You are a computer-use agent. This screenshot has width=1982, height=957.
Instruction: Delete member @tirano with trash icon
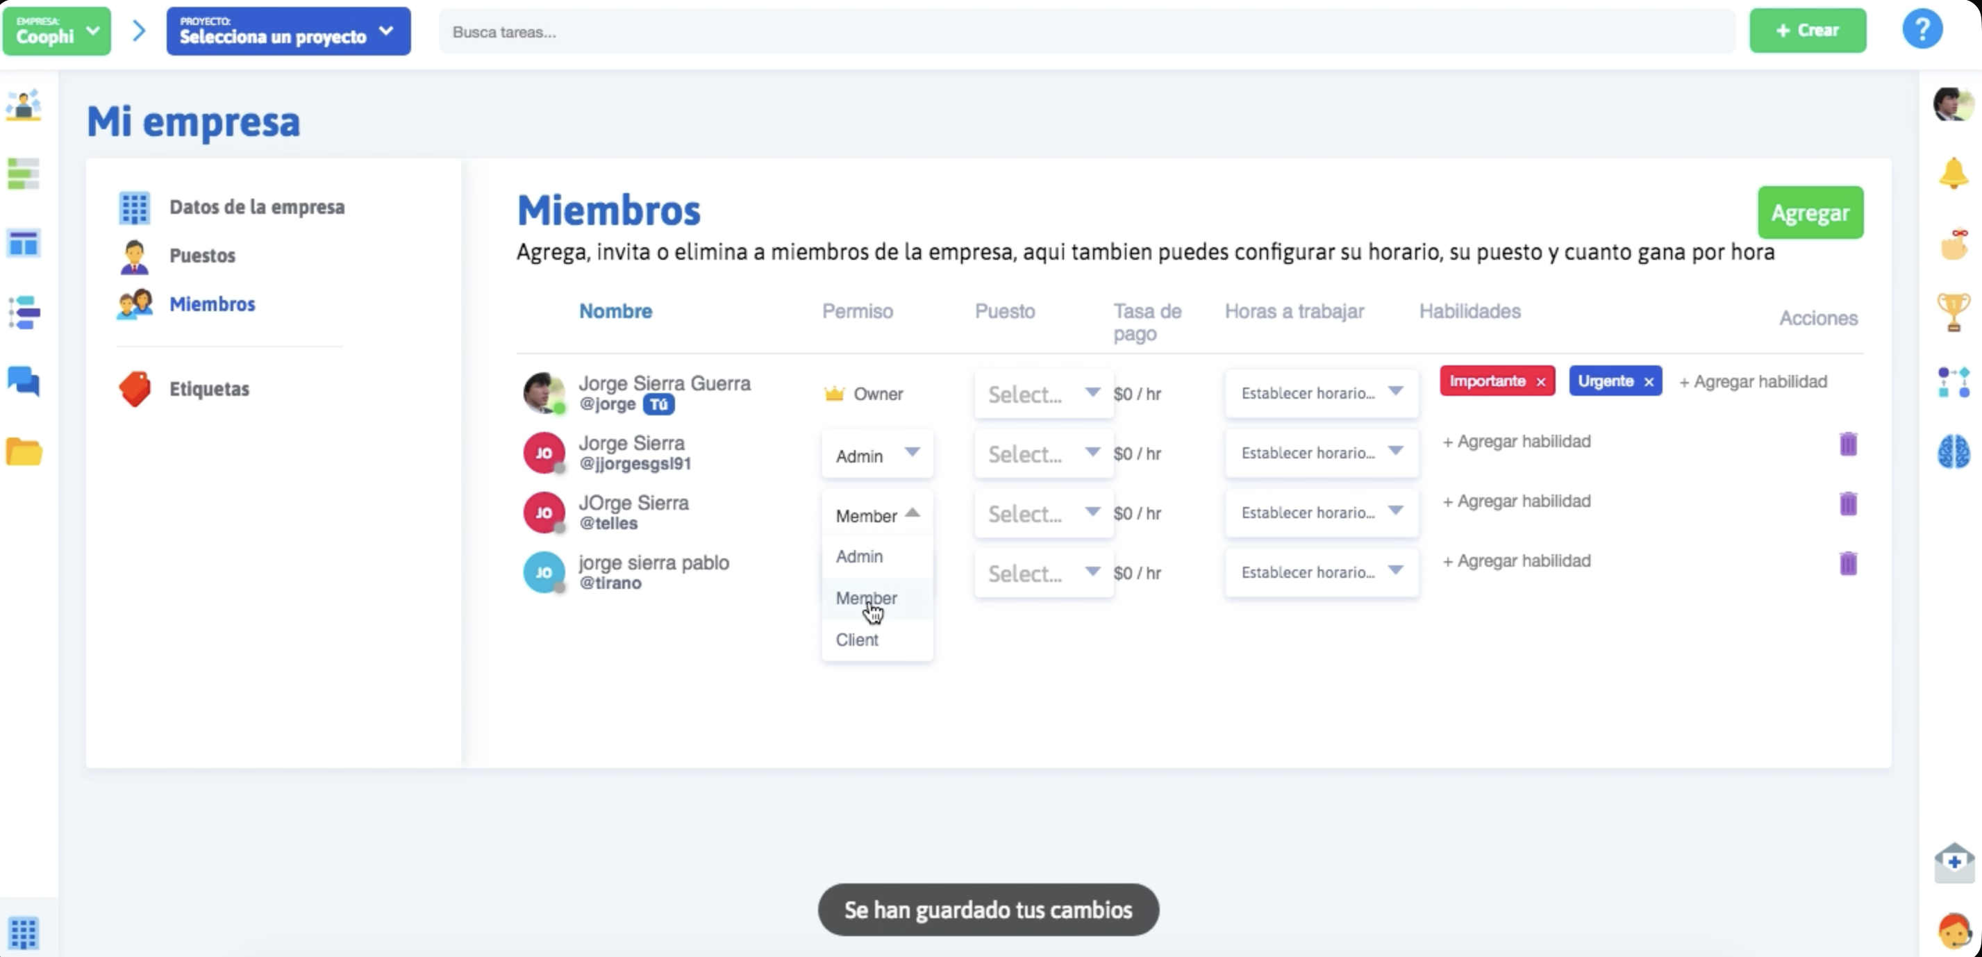pos(1847,563)
